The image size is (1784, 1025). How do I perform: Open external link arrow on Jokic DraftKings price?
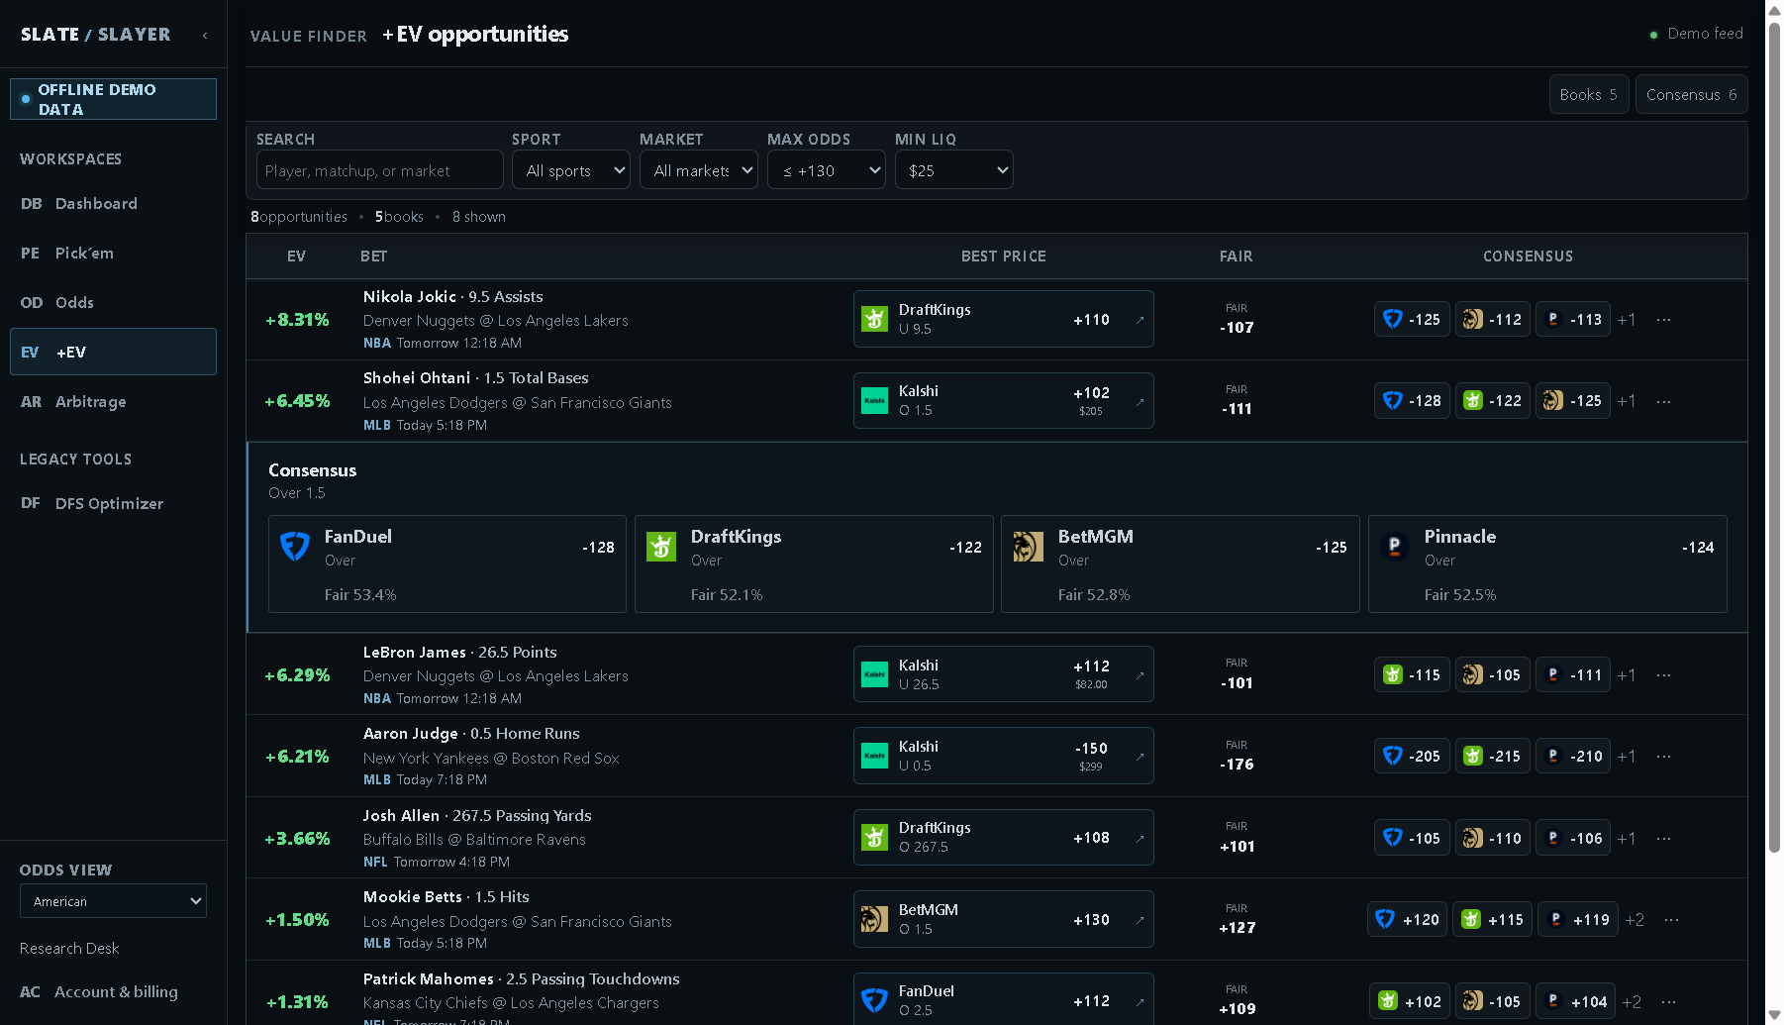coord(1140,319)
